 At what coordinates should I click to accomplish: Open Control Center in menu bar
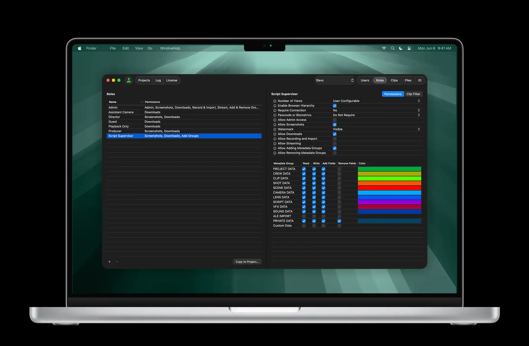[x=409, y=48]
